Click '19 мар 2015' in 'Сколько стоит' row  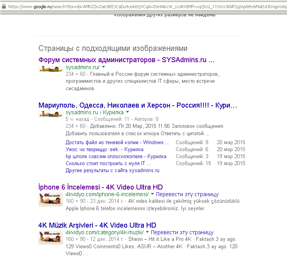tap(231, 163)
